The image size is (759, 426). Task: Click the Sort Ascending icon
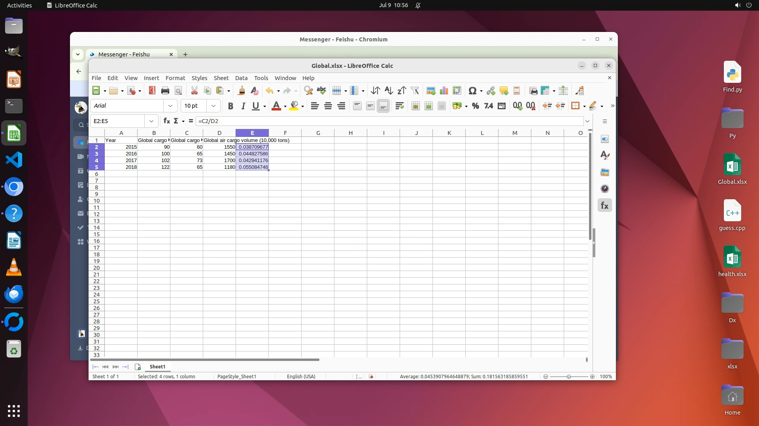tap(389, 91)
